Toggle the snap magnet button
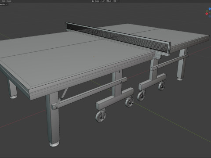The image size is (211, 158). pos(108,1)
